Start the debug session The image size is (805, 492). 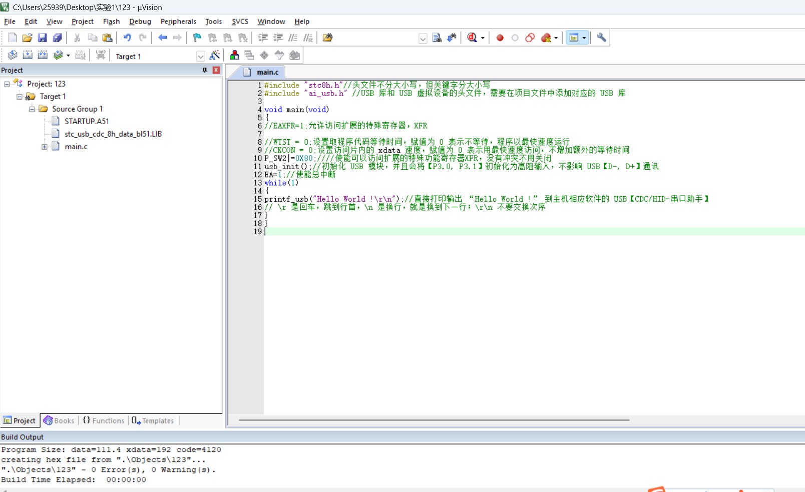pyautogui.click(x=472, y=38)
